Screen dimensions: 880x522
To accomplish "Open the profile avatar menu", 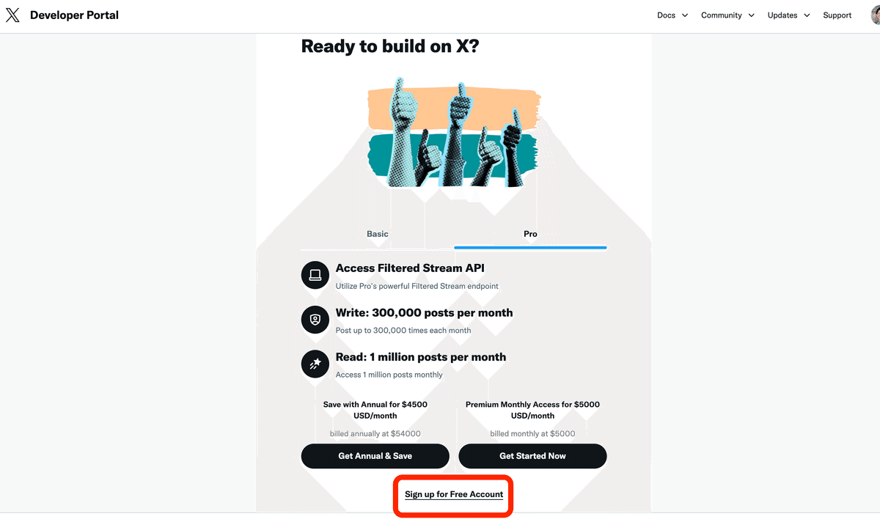I will [x=873, y=15].
